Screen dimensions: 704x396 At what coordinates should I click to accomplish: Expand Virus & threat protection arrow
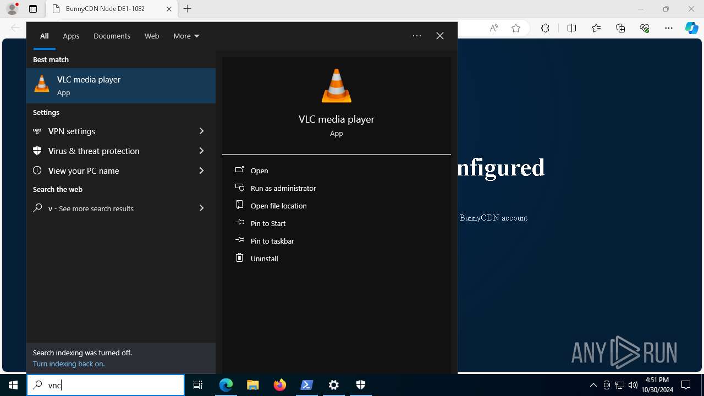tap(201, 151)
